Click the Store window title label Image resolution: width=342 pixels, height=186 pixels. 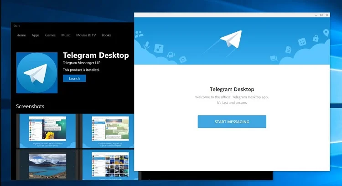[x=16, y=26]
